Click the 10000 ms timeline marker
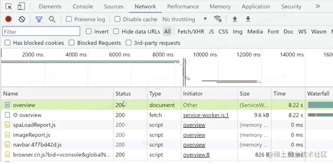This screenshot has height=164, width=333. (x=202, y=55)
